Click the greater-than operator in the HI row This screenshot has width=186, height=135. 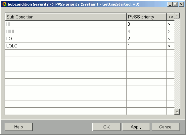click(x=170, y=24)
